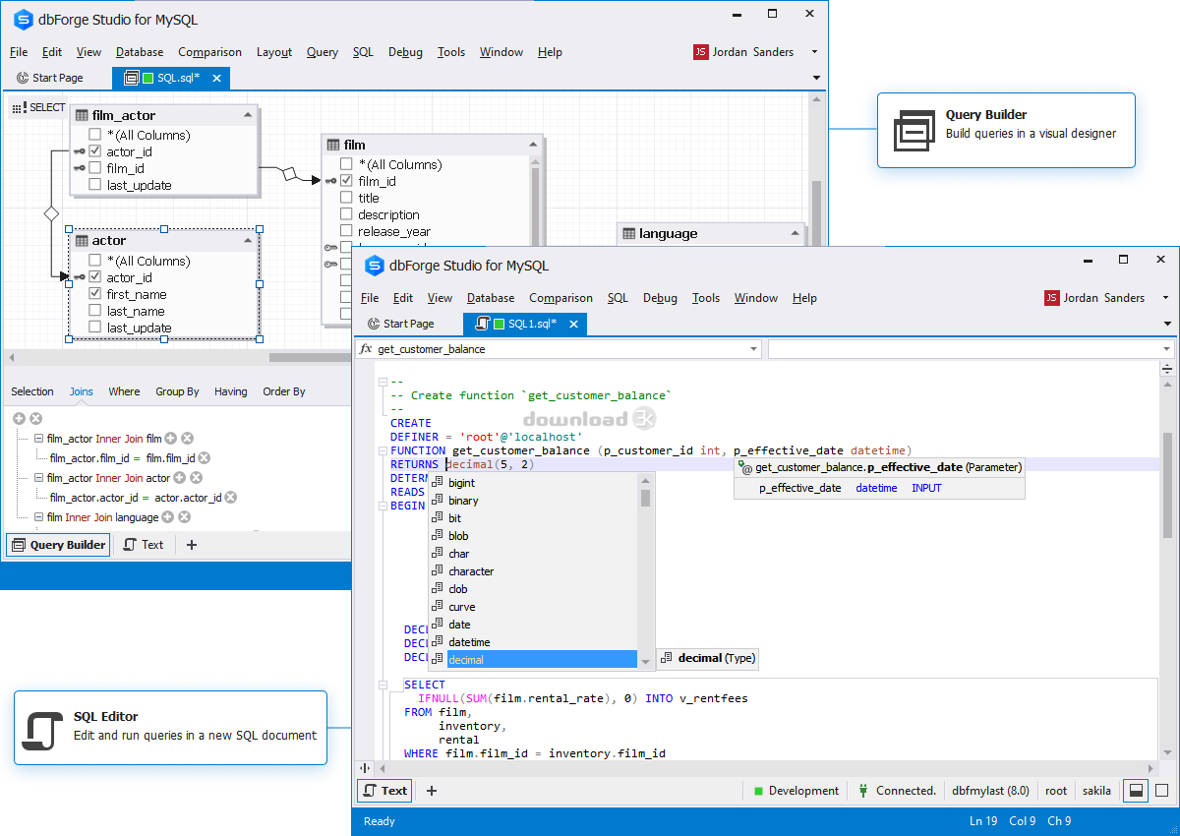1180x836 pixels.
Task: Open the get_customer_balance function dropdown
Action: [753, 349]
